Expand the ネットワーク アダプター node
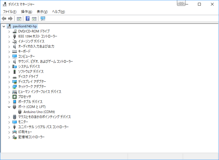This screenshot has height=160, width=219. [x=9, y=87]
